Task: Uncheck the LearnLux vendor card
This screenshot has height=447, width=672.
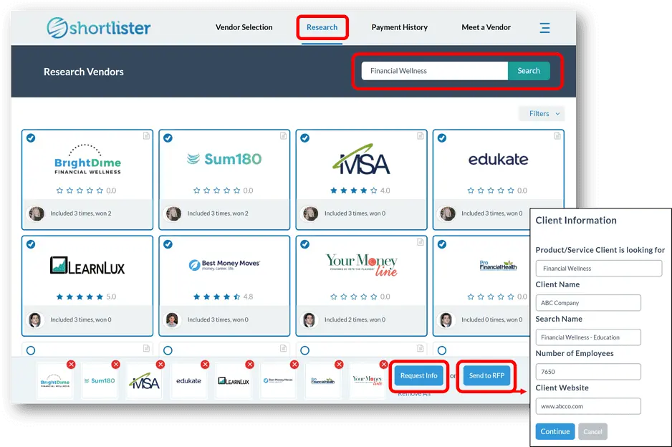Action: tap(31, 244)
